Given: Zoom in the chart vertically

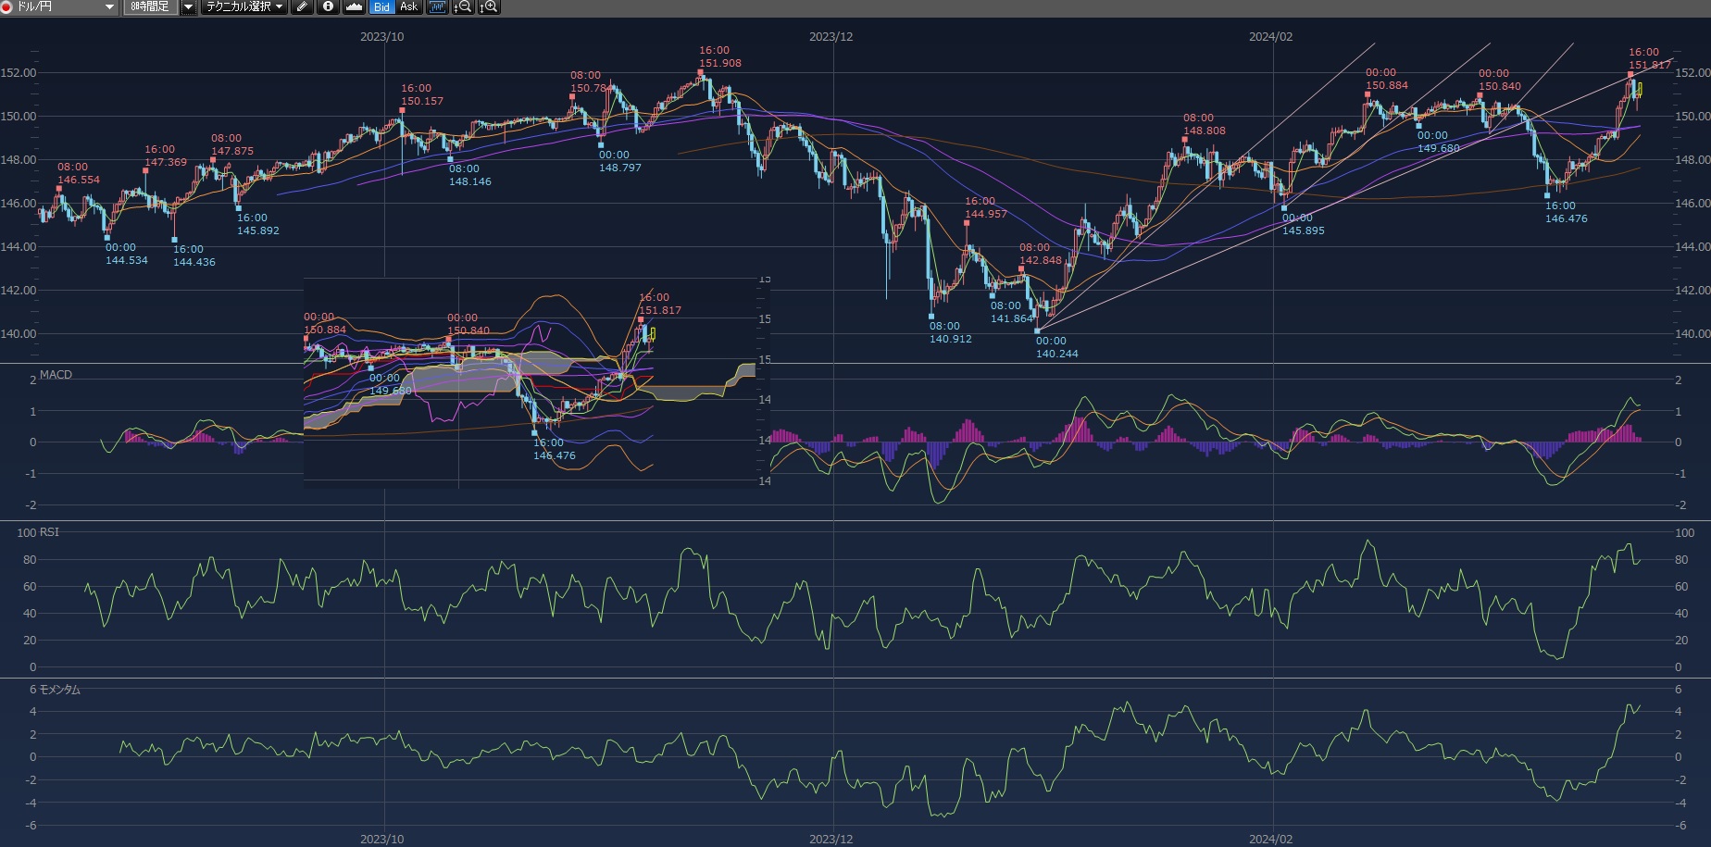Looking at the screenshot, I should point(489,7).
